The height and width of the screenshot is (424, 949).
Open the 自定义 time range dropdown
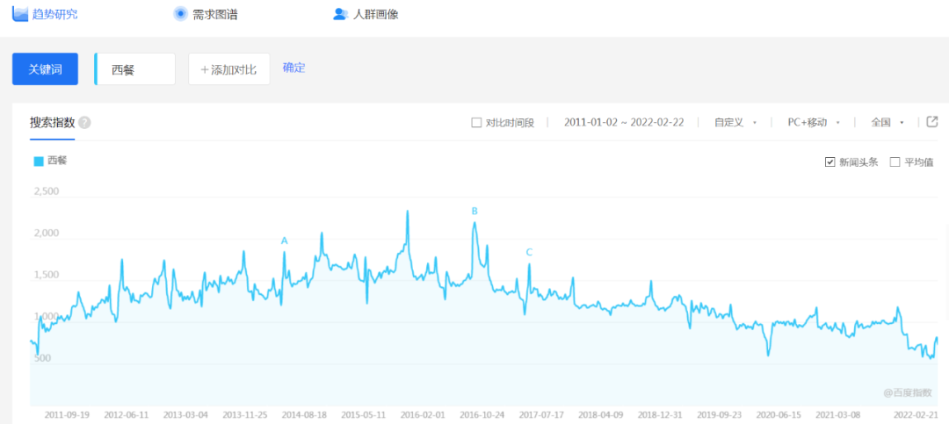coord(735,123)
